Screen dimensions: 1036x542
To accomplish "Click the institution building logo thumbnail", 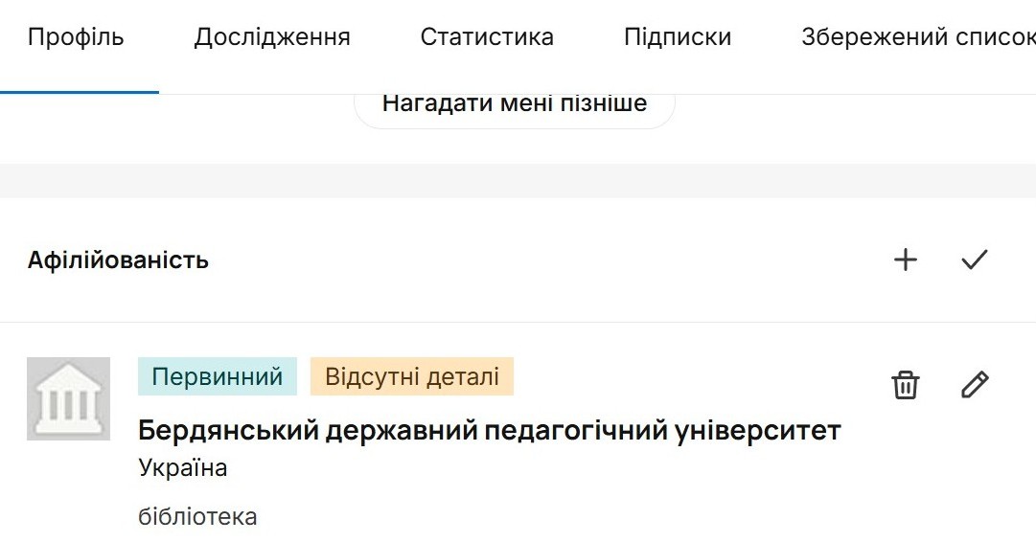I will 68,398.
